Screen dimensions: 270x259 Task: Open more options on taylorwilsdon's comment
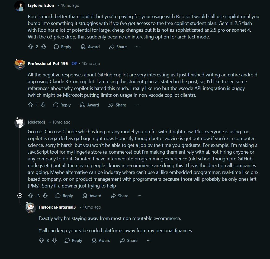(138, 47)
